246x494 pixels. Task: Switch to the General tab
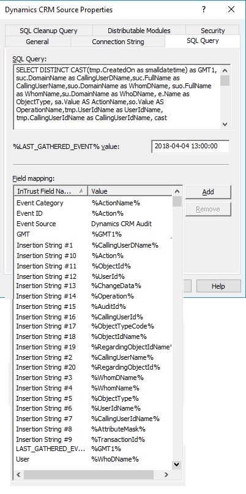(x=37, y=42)
